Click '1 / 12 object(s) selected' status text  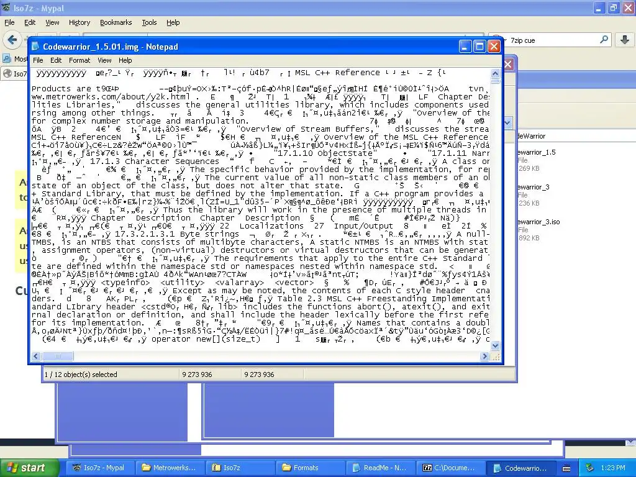point(81,375)
